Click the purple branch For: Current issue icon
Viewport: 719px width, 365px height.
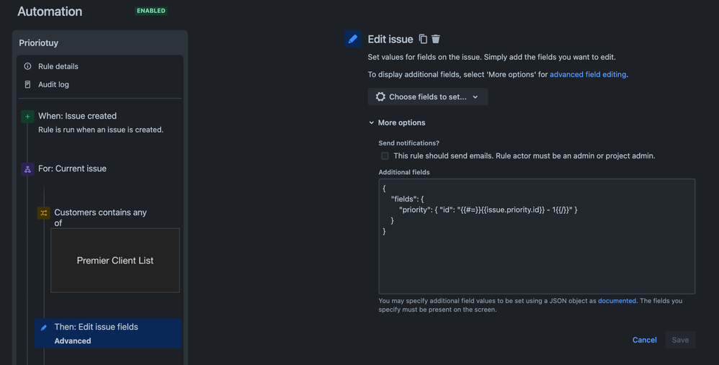[x=27, y=169]
